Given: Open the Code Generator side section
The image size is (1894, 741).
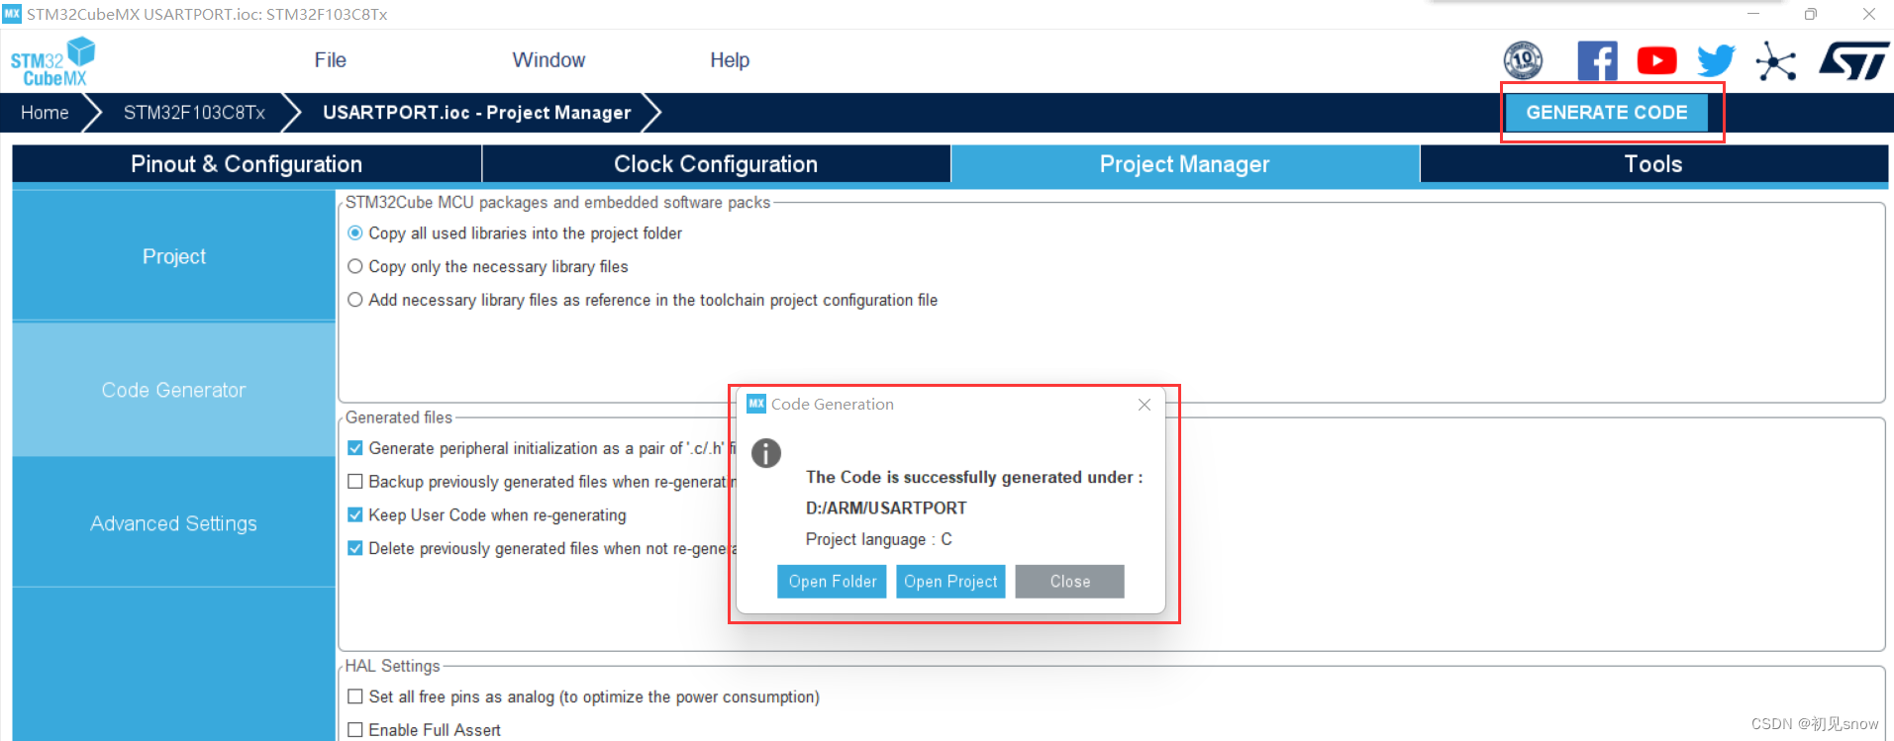Looking at the screenshot, I should 174,390.
